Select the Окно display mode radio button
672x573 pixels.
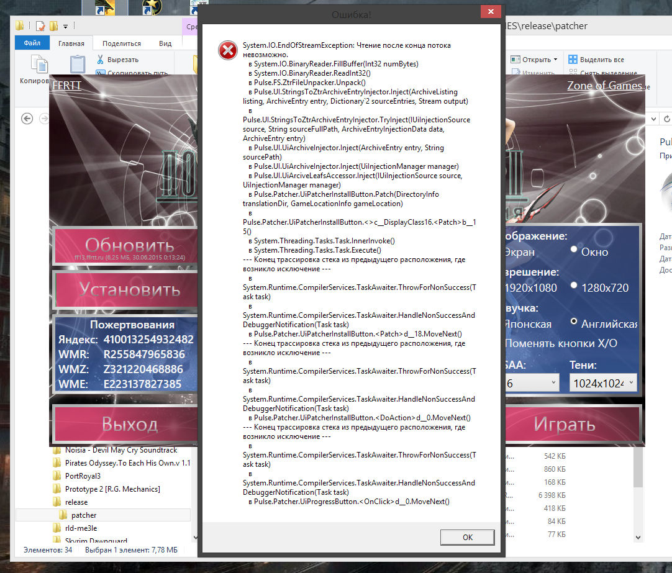(x=574, y=250)
